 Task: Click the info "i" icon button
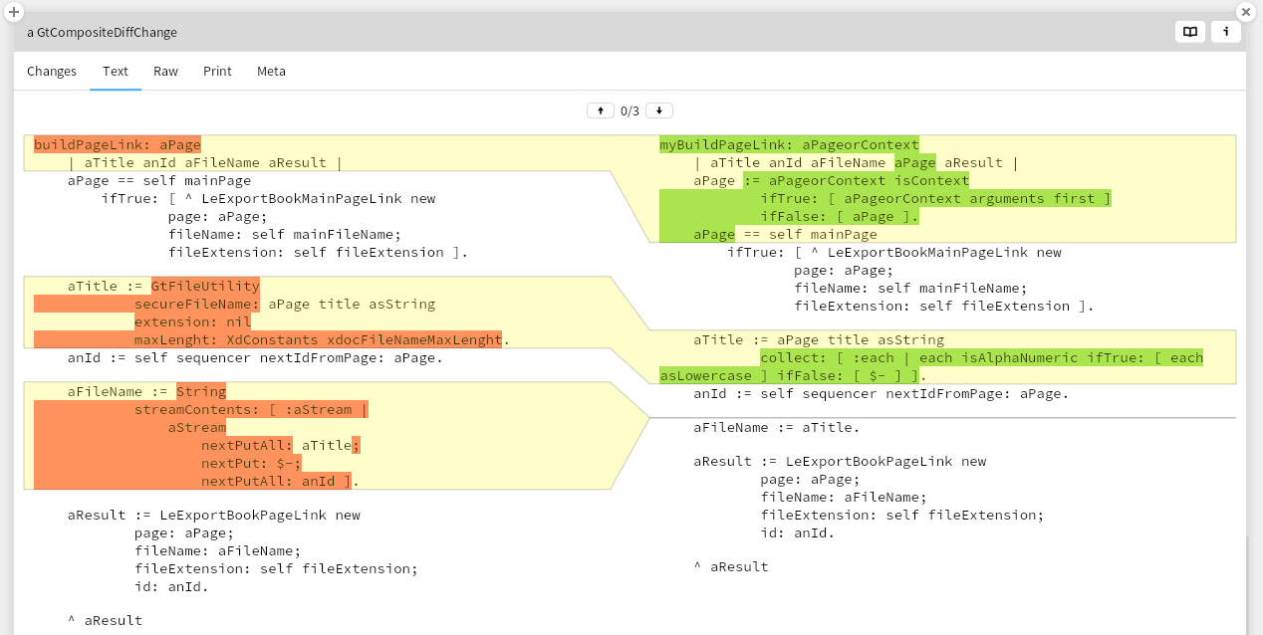point(1225,32)
